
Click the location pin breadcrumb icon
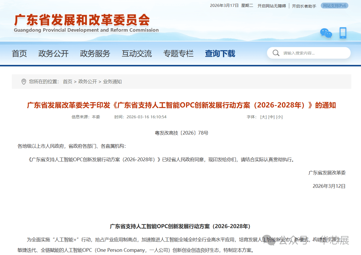[x=24, y=82]
